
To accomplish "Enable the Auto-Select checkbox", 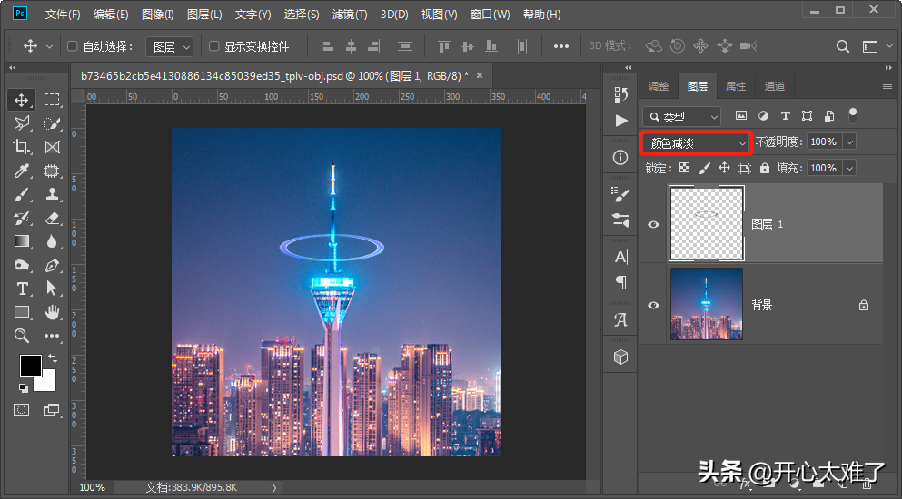I will [74, 46].
